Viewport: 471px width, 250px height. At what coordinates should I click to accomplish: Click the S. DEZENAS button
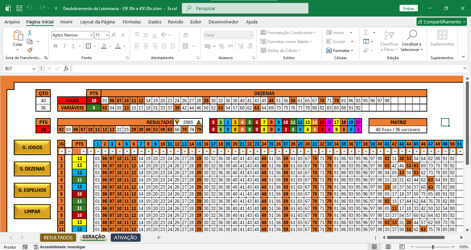pyautogui.click(x=32, y=169)
